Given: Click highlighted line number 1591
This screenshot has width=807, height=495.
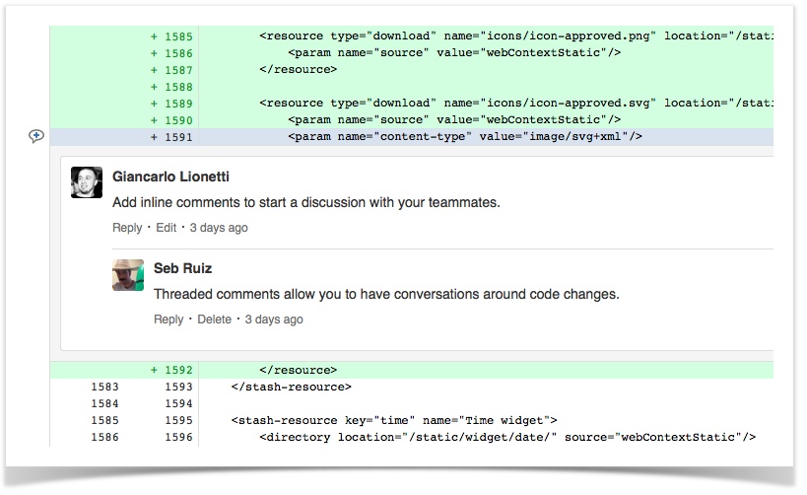Looking at the screenshot, I should 177,137.
